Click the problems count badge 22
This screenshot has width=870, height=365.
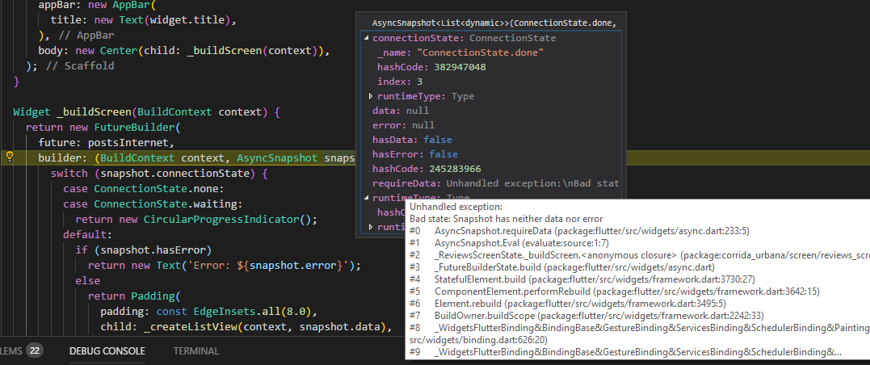(35, 350)
